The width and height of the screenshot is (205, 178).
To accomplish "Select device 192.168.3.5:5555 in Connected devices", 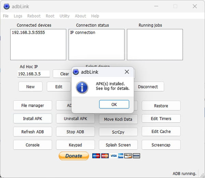I will [28, 32].
